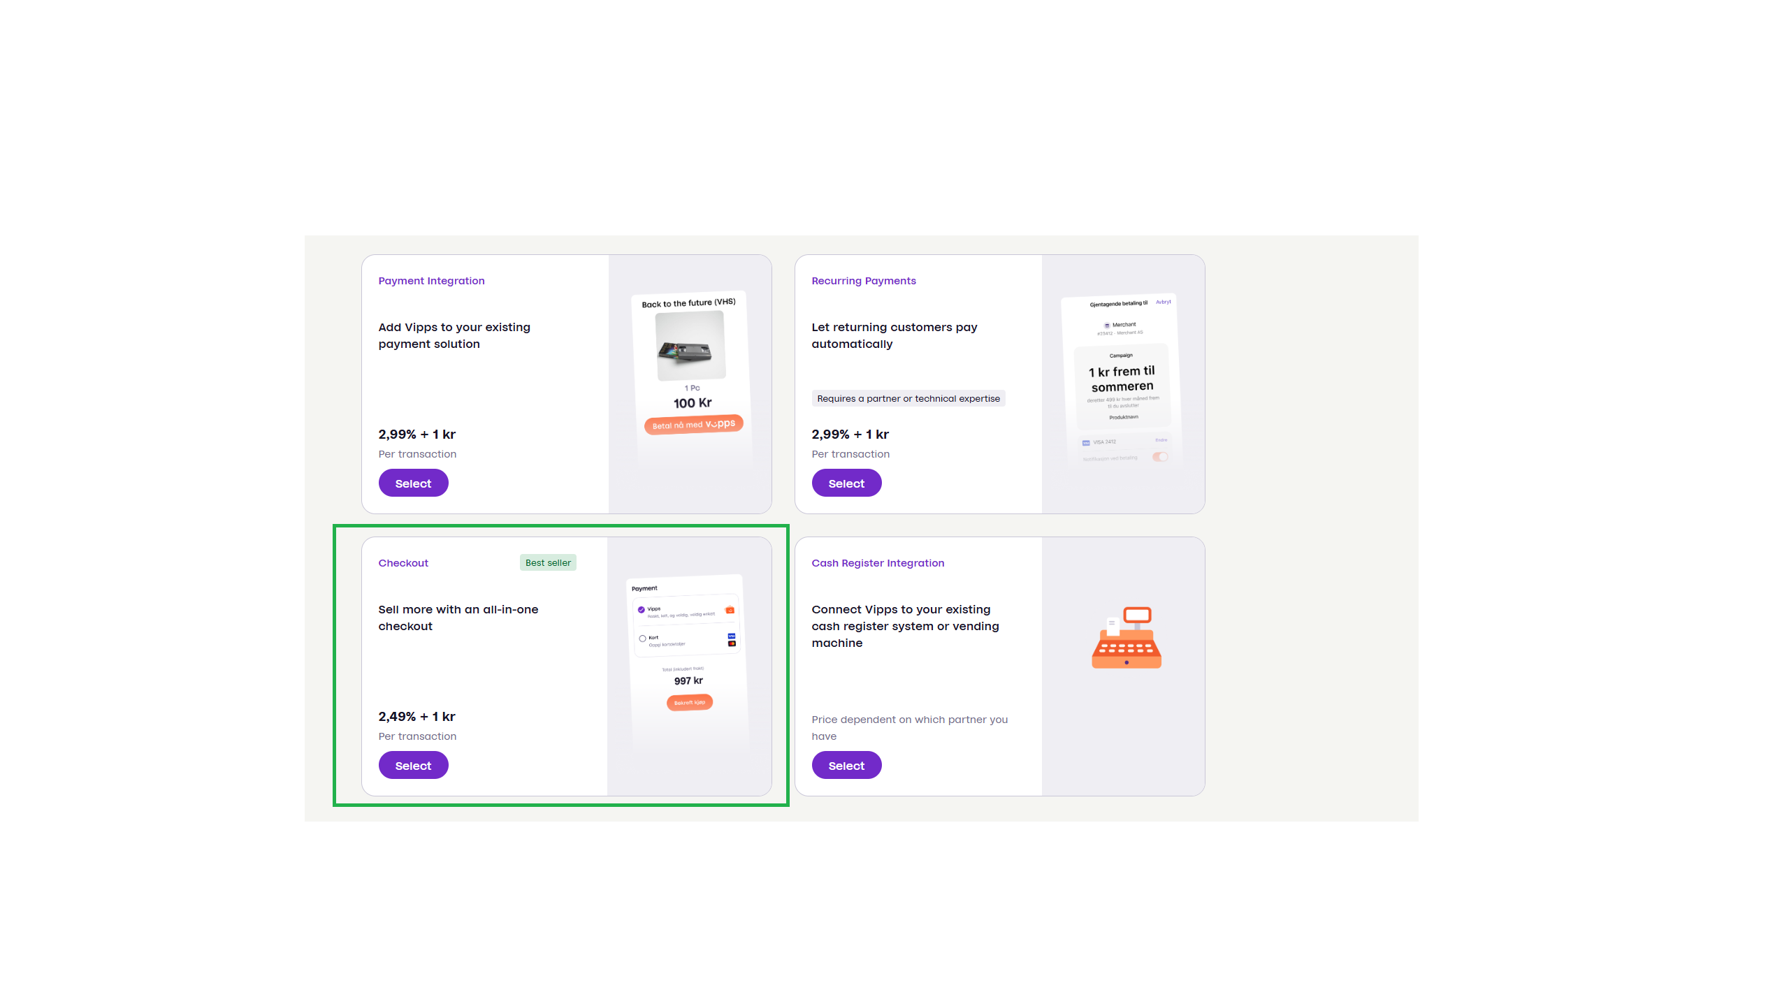This screenshot has height=1006, width=1789.
Task: Click the VHS tape product image
Action: click(x=690, y=346)
